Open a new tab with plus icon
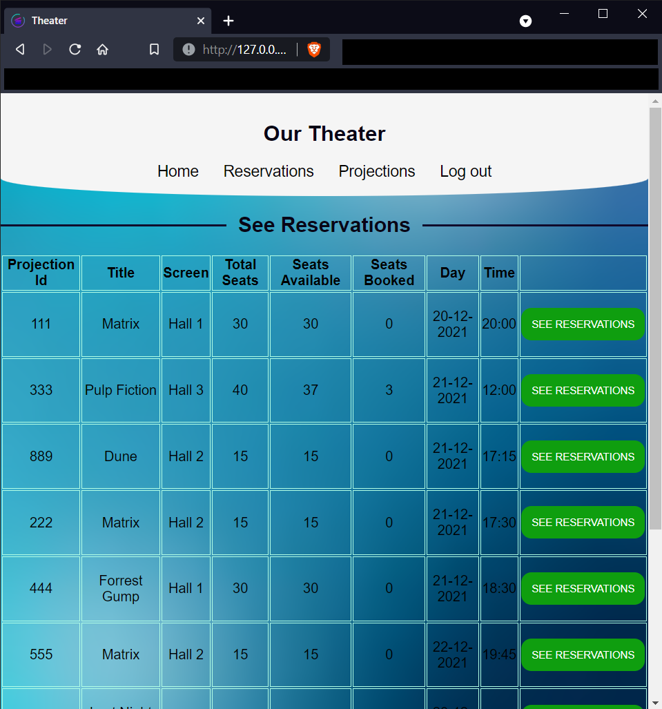The image size is (662, 709). point(228,21)
